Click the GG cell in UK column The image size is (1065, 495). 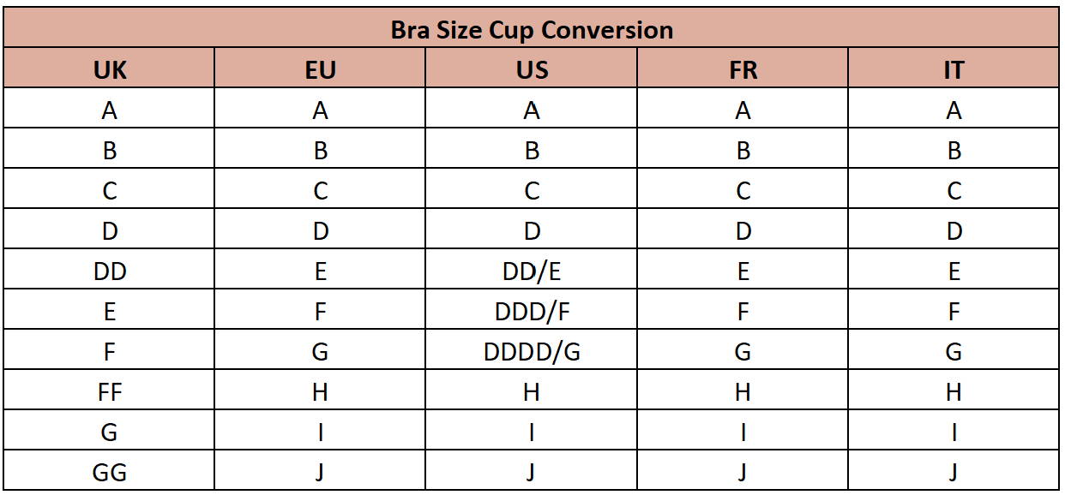(x=109, y=472)
